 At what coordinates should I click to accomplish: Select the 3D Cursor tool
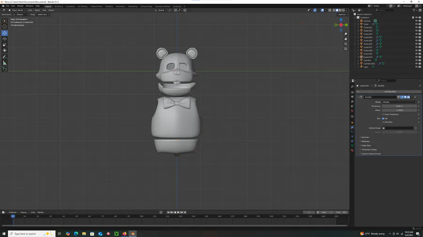pos(5,27)
